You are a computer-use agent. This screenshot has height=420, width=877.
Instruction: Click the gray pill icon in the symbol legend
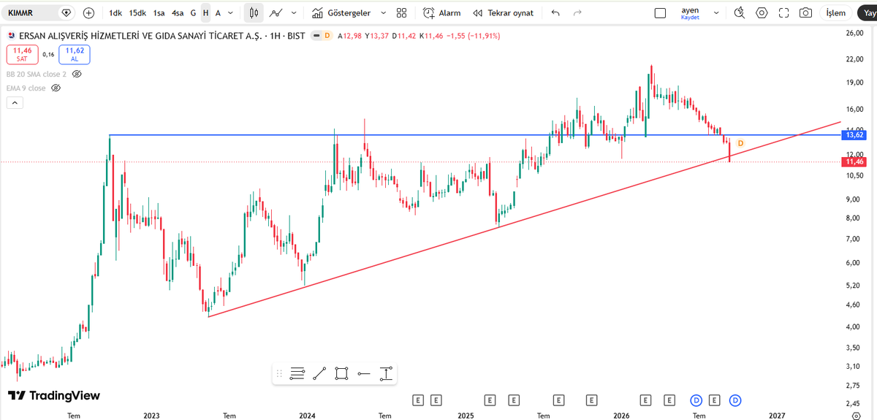tap(315, 35)
